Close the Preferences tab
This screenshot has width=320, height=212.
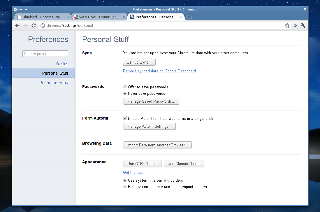coord(181,17)
